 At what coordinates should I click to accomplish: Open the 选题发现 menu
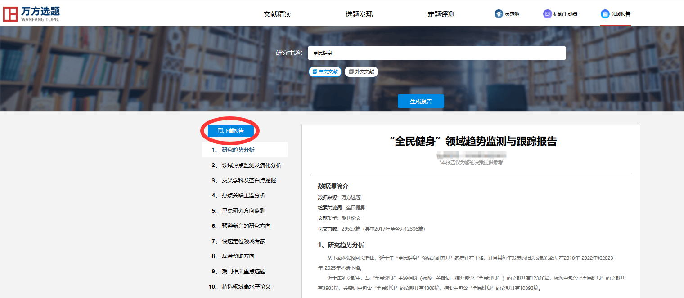359,14
